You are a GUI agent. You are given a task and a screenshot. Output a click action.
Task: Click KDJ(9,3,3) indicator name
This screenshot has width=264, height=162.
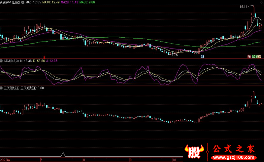pos(11,61)
